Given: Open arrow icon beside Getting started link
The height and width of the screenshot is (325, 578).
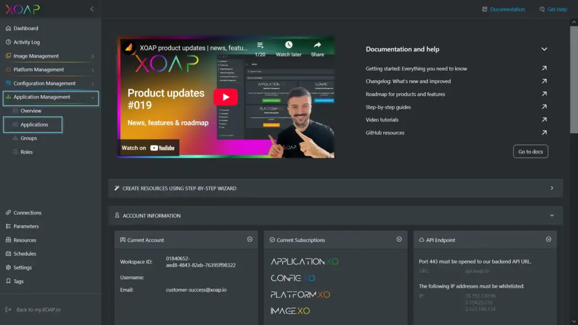Looking at the screenshot, I should [544, 68].
